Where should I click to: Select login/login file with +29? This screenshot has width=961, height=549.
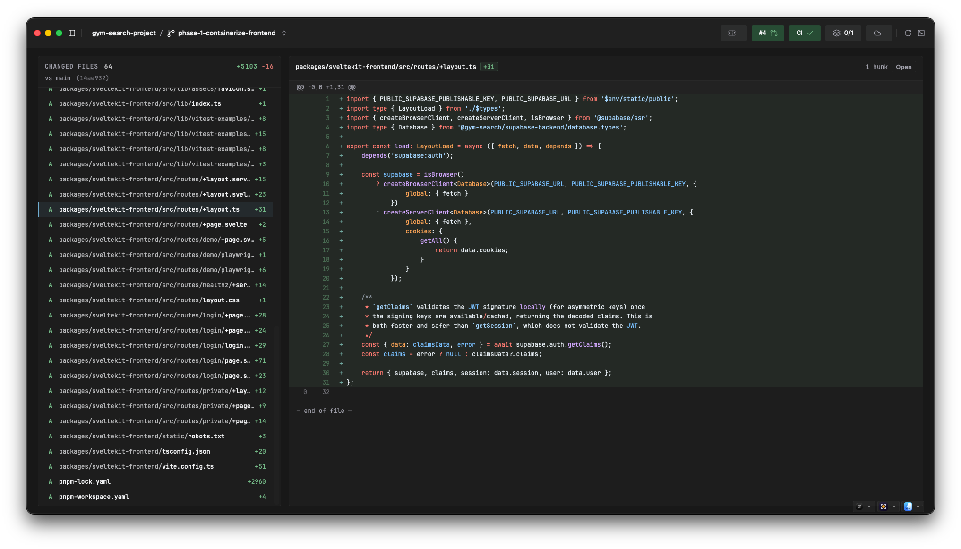coord(156,345)
